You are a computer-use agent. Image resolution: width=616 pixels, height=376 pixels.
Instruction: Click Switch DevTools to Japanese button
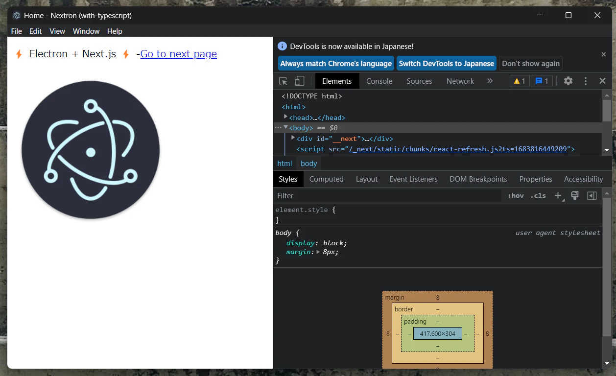click(x=447, y=64)
